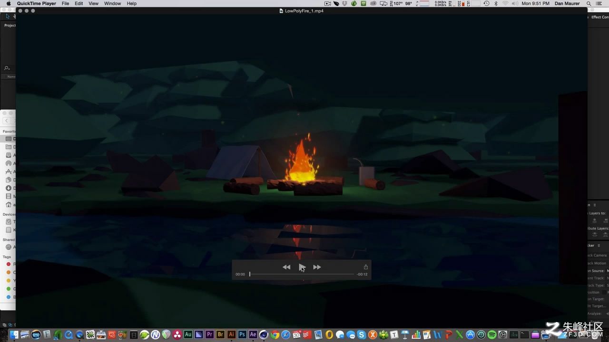
Task: Launch Adobe Audition from the dock
Action: click(188, 334)
